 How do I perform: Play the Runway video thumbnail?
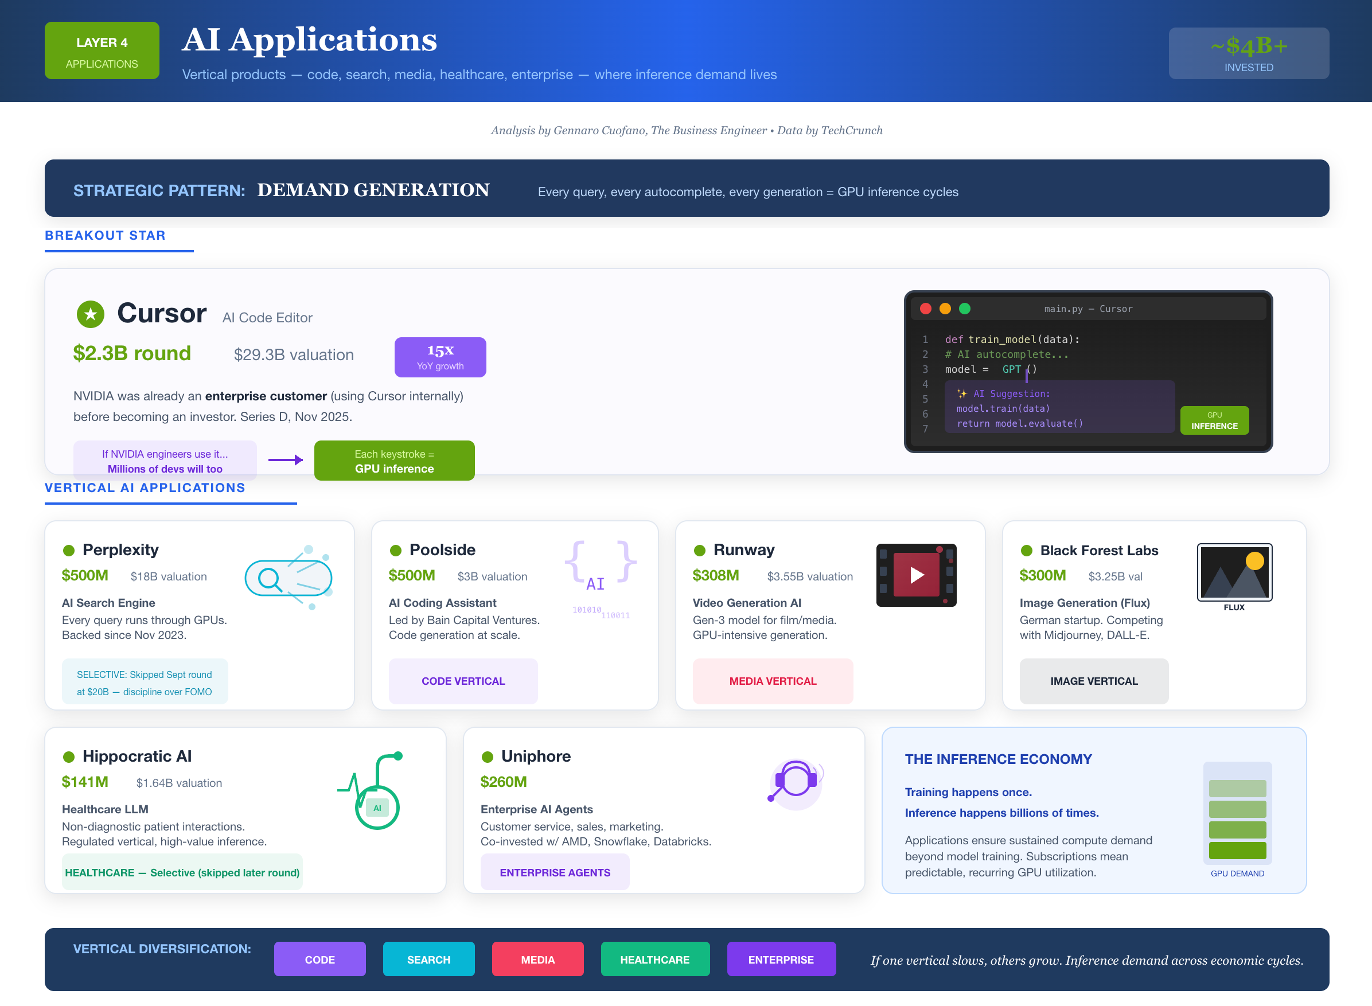point(916,575)
